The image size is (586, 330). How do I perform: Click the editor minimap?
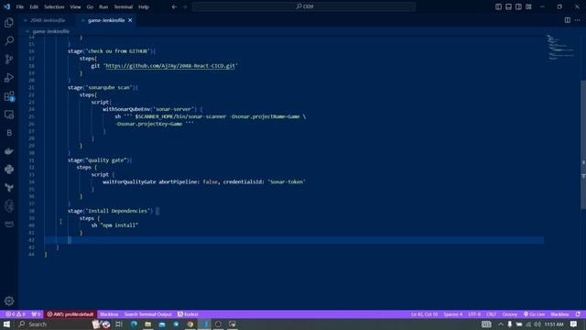(560, 47)
